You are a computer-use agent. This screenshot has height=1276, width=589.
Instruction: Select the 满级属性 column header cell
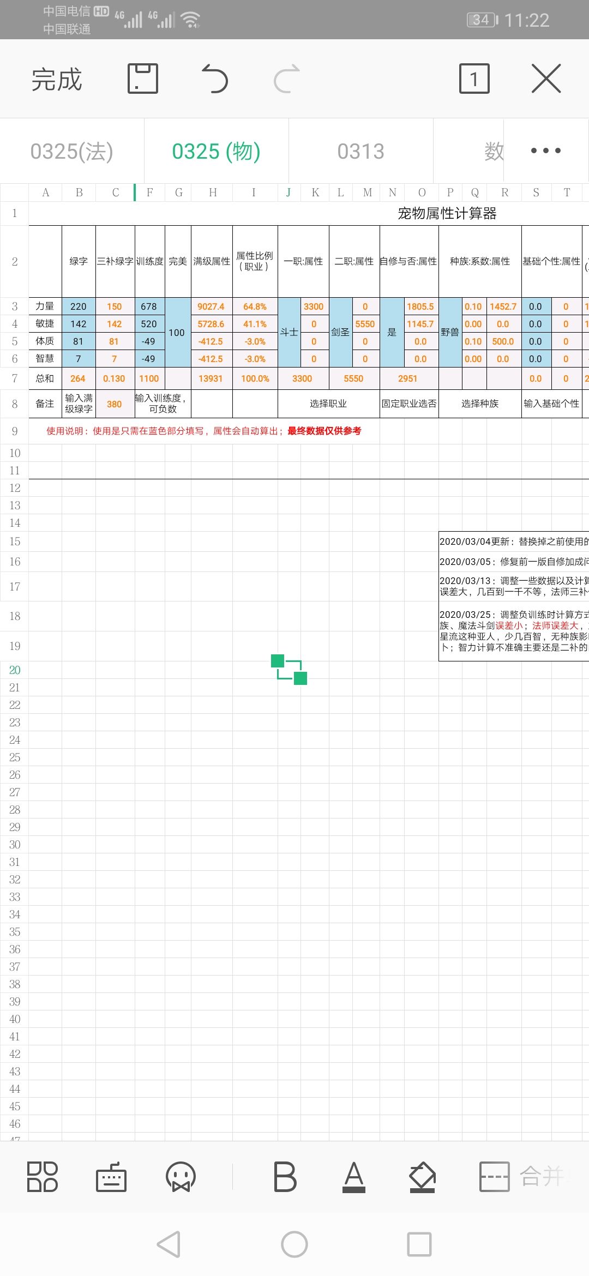click(x=212, y=262)
